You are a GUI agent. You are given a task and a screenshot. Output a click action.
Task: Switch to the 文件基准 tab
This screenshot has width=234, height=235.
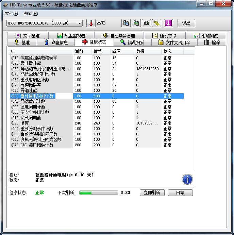click(28, 36)
